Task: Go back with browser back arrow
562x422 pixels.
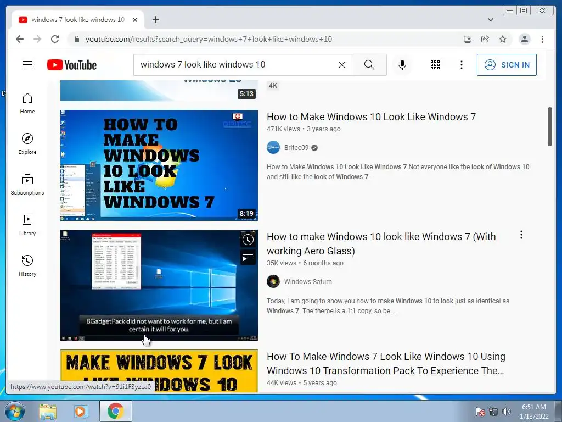Action: [20, 39]
